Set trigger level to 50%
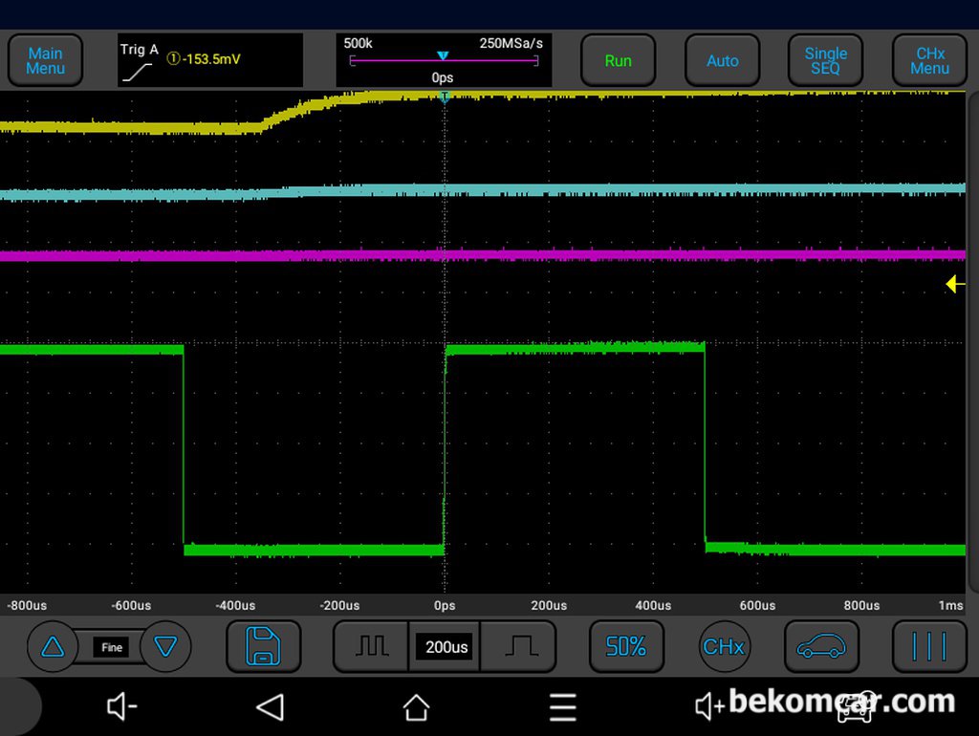The width and height of the screenshot is (979, 736). [626, 647]
